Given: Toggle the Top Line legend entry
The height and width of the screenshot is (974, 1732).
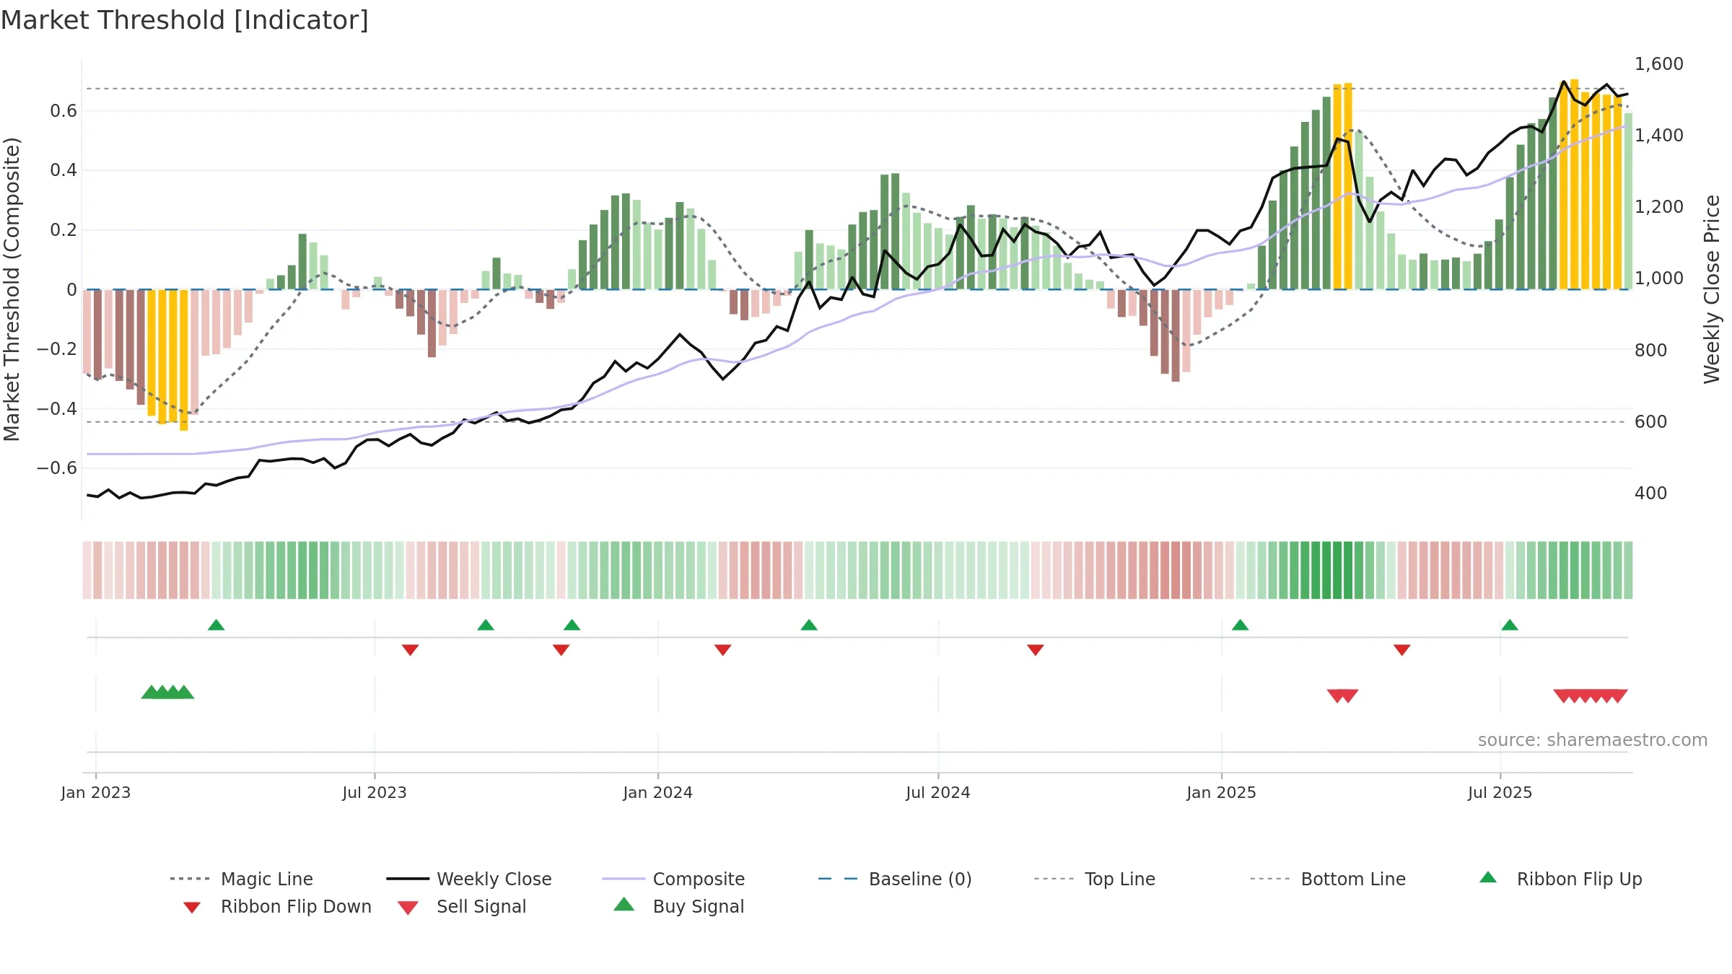Looking at the screenshot, I should (x=1095, y=879).
